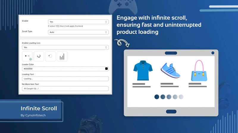
Task: Click the blue polo shirt product image
Action: [143, 70]
